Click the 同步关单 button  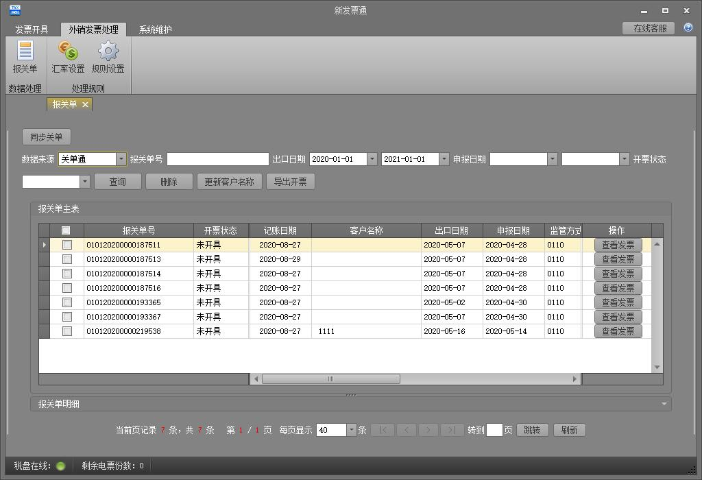click(47, 137)
